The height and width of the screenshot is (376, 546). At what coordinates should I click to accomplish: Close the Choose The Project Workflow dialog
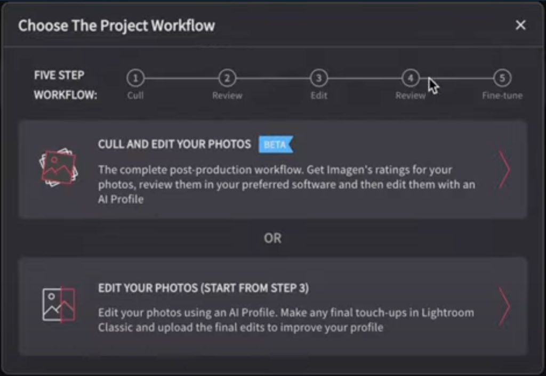tap(520, 25)
